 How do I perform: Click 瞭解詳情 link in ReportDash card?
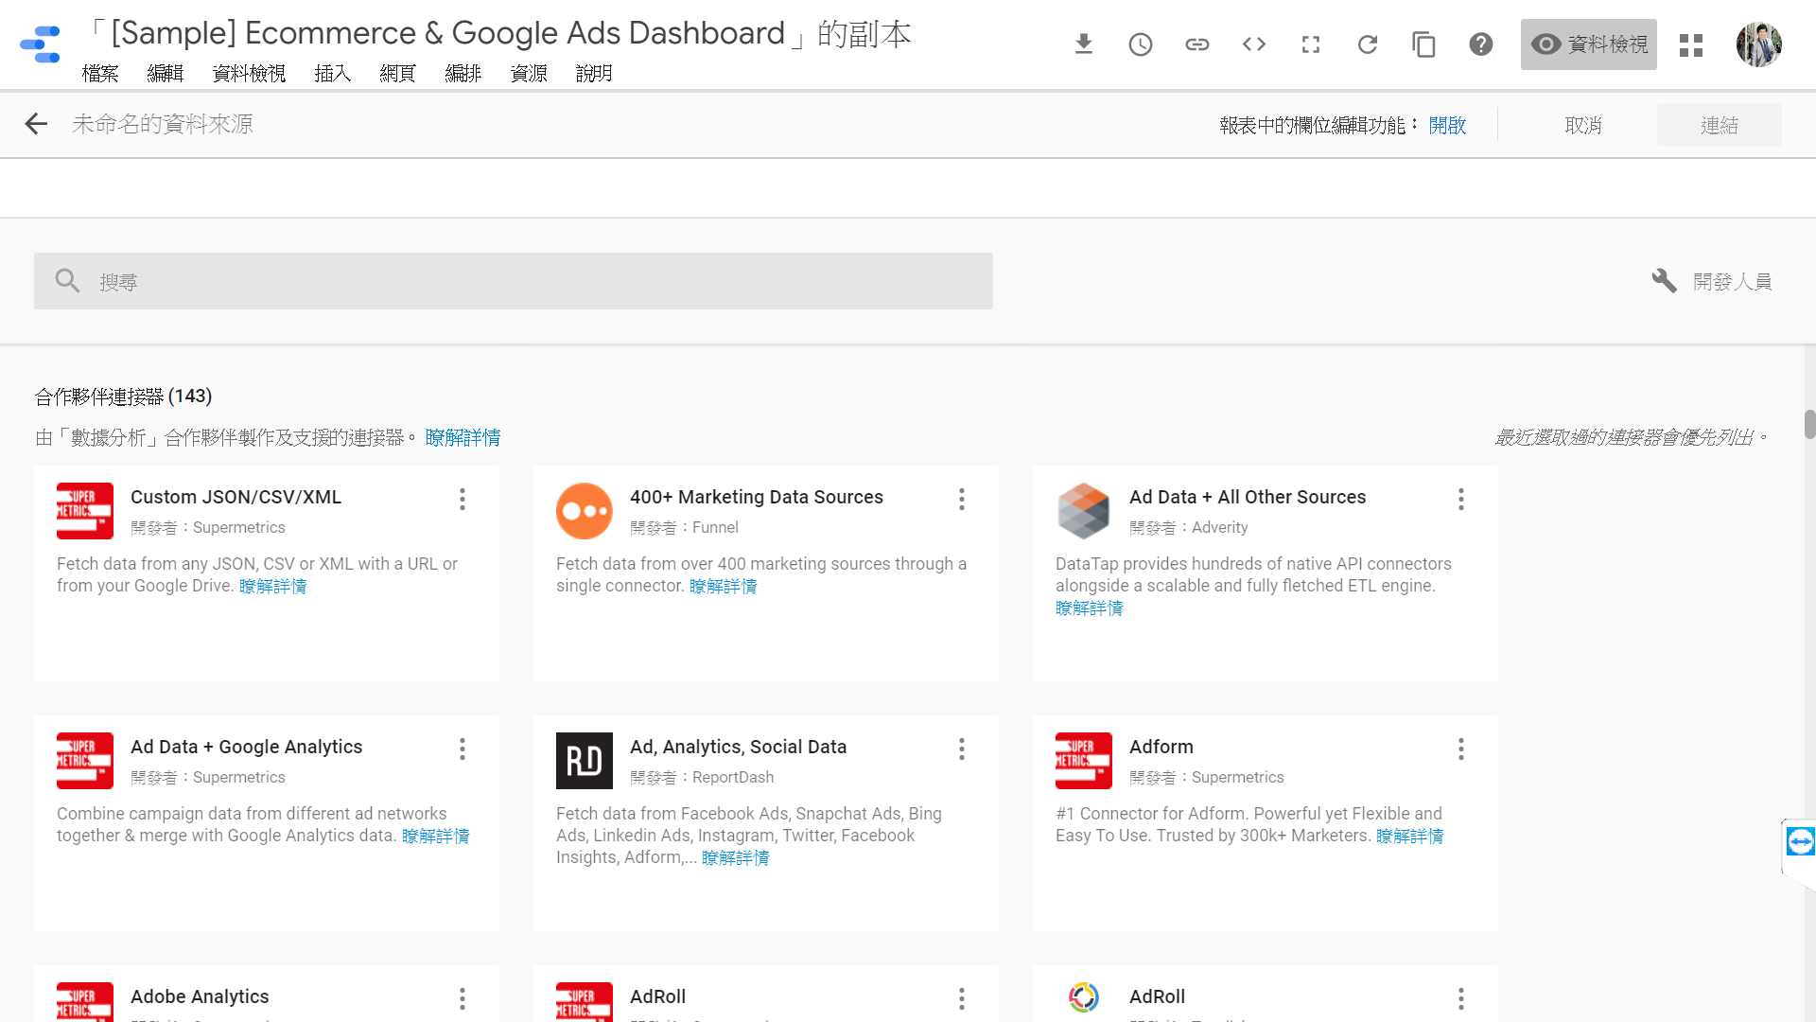click(735, 858)
